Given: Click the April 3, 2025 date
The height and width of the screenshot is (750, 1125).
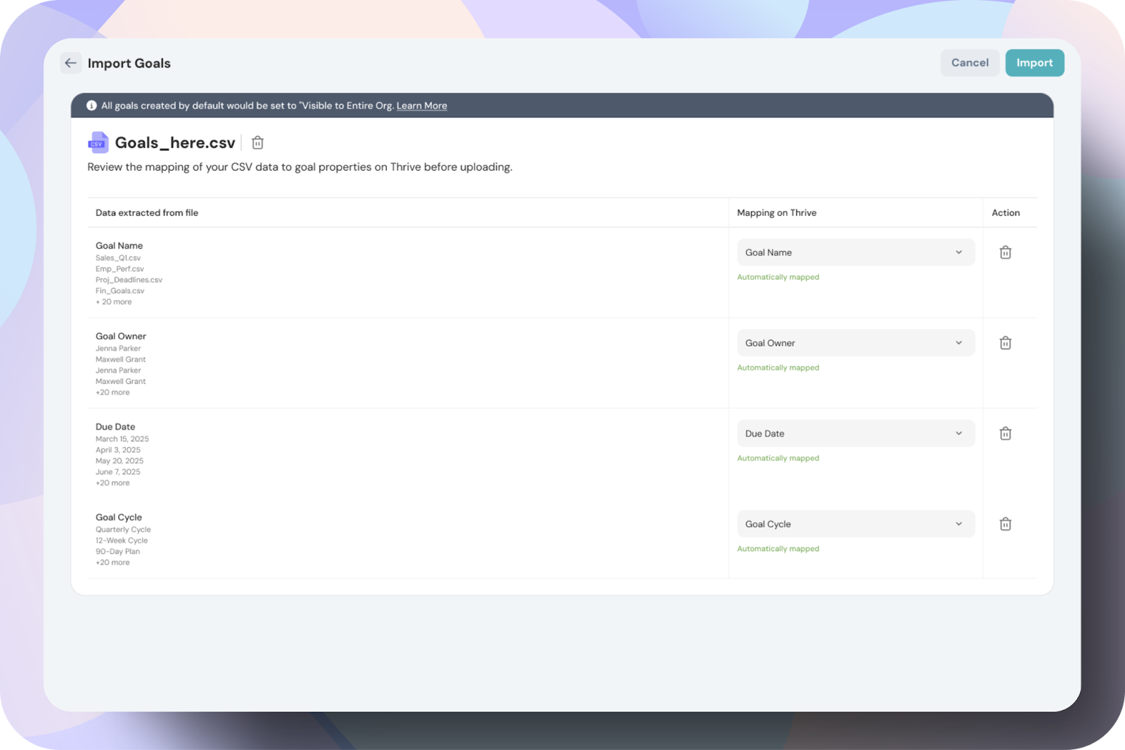Looking at the screenshot, I should pyautogui.click(x=118, y=451).
